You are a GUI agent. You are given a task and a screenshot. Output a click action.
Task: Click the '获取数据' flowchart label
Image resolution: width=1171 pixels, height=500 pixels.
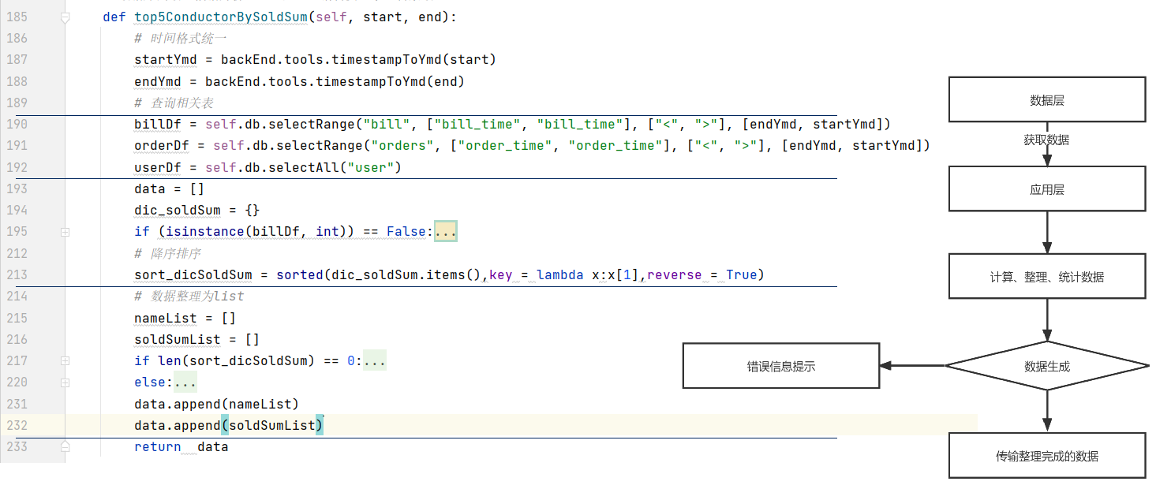point(1046,140)
